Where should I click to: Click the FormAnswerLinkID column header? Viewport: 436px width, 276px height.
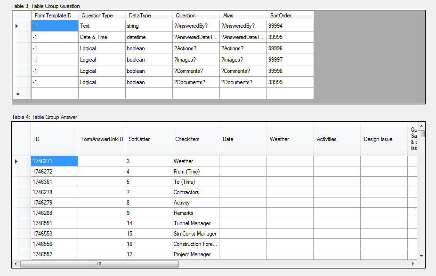pos(102,139)
